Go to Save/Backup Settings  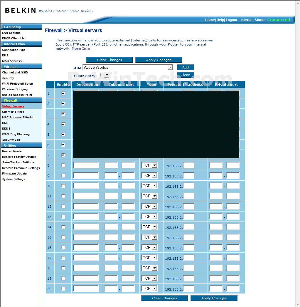click(x=18, y=162)
